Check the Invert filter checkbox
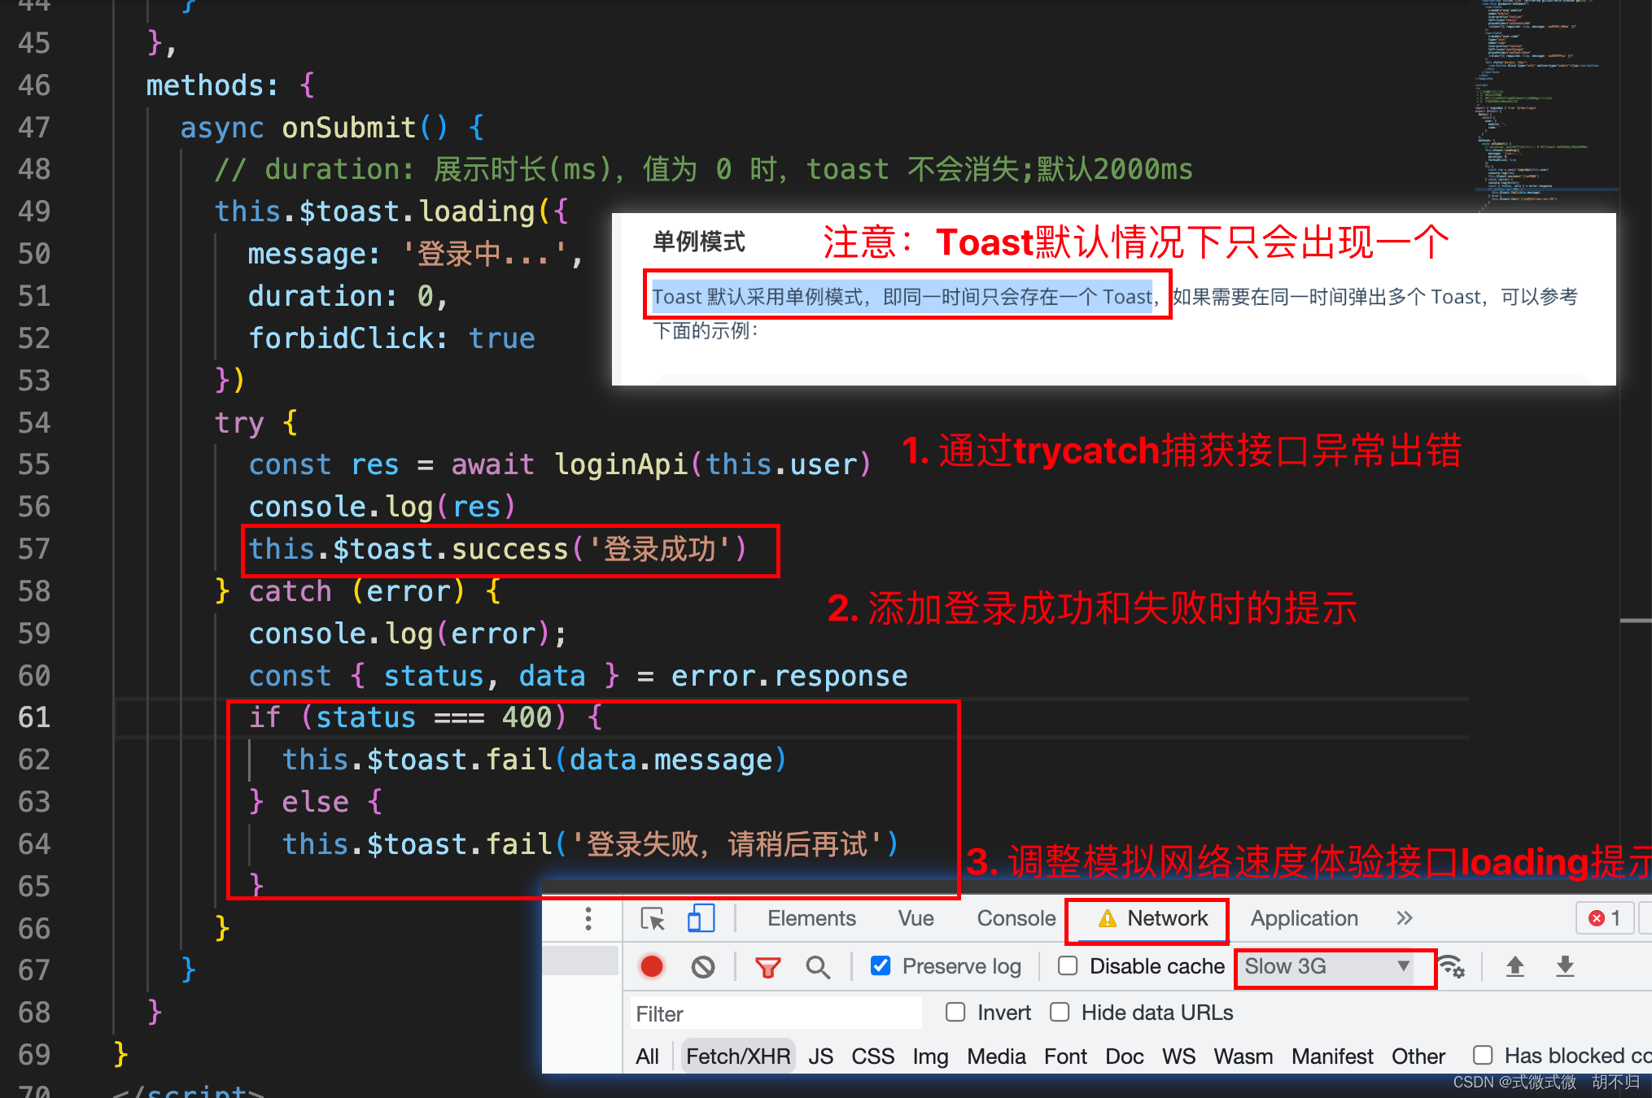The image size is (1652, 1098). 955,1012
